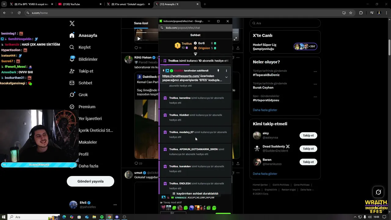Open Discord from the taskbar
This screenshot has width=391, height=220.
117,217
